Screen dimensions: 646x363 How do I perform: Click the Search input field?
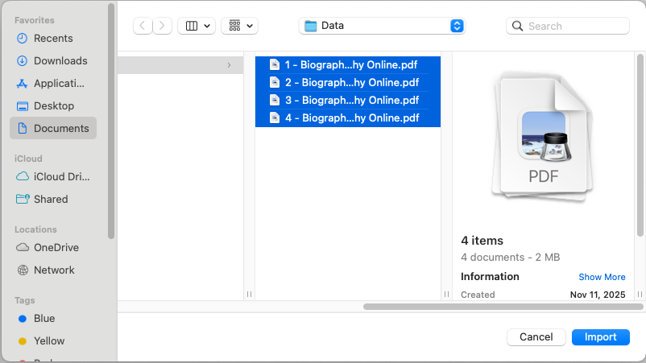click(576, 26)
